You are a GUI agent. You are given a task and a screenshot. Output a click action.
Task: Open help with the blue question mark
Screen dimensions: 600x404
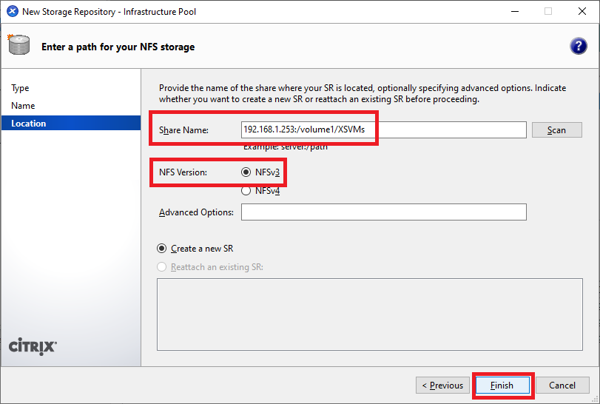pos(578,46)
